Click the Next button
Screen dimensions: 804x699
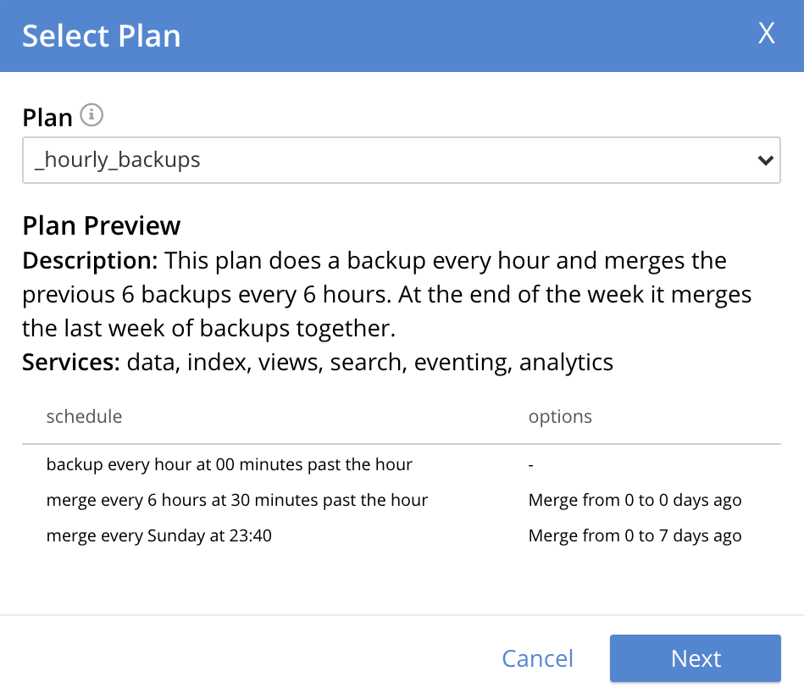695,658
